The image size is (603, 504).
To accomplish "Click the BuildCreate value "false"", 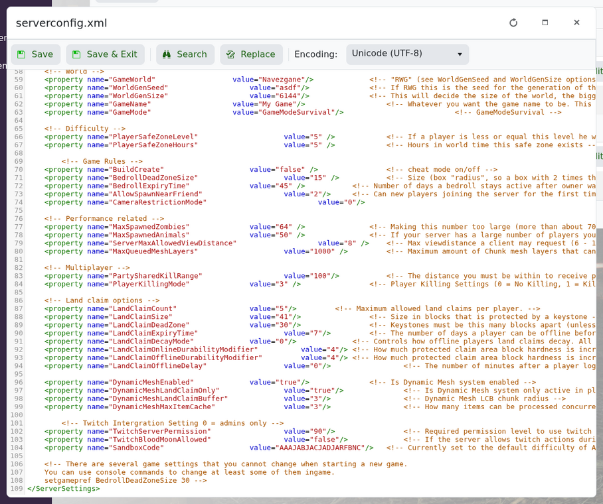I will pyautogui.click(x=290, y=169).
